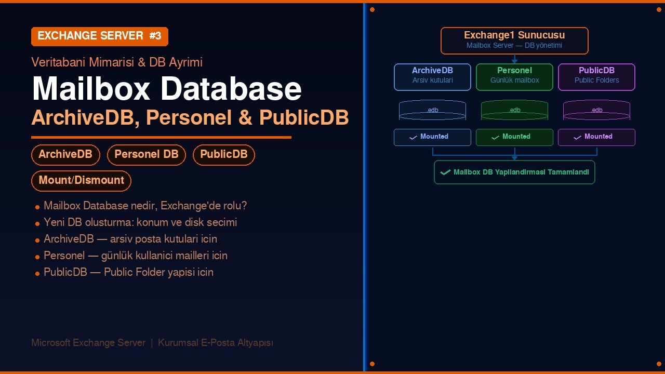This screenshot has height=374, width=665.
Task: Click the large Mailbox Database title
Action: point(167,88)
